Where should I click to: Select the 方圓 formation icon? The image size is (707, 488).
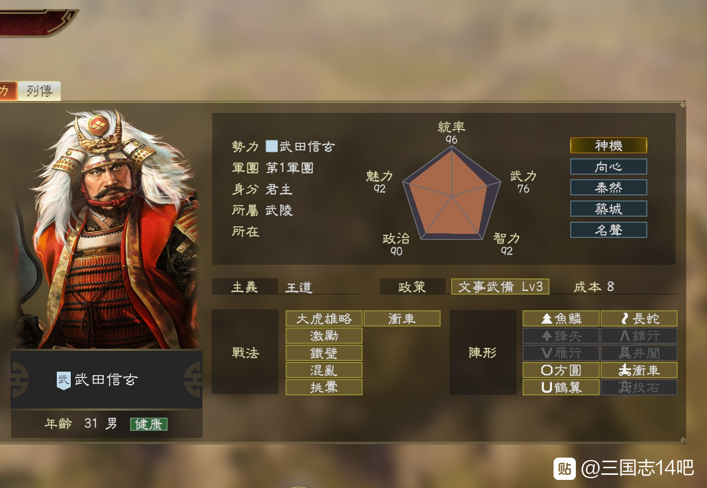click(x=547, y=371)
